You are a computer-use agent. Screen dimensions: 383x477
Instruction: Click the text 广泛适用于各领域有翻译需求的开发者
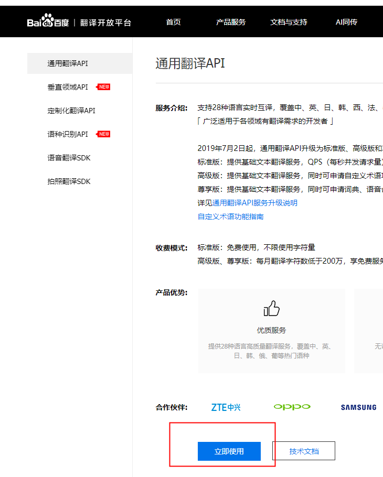coord(265,122)
